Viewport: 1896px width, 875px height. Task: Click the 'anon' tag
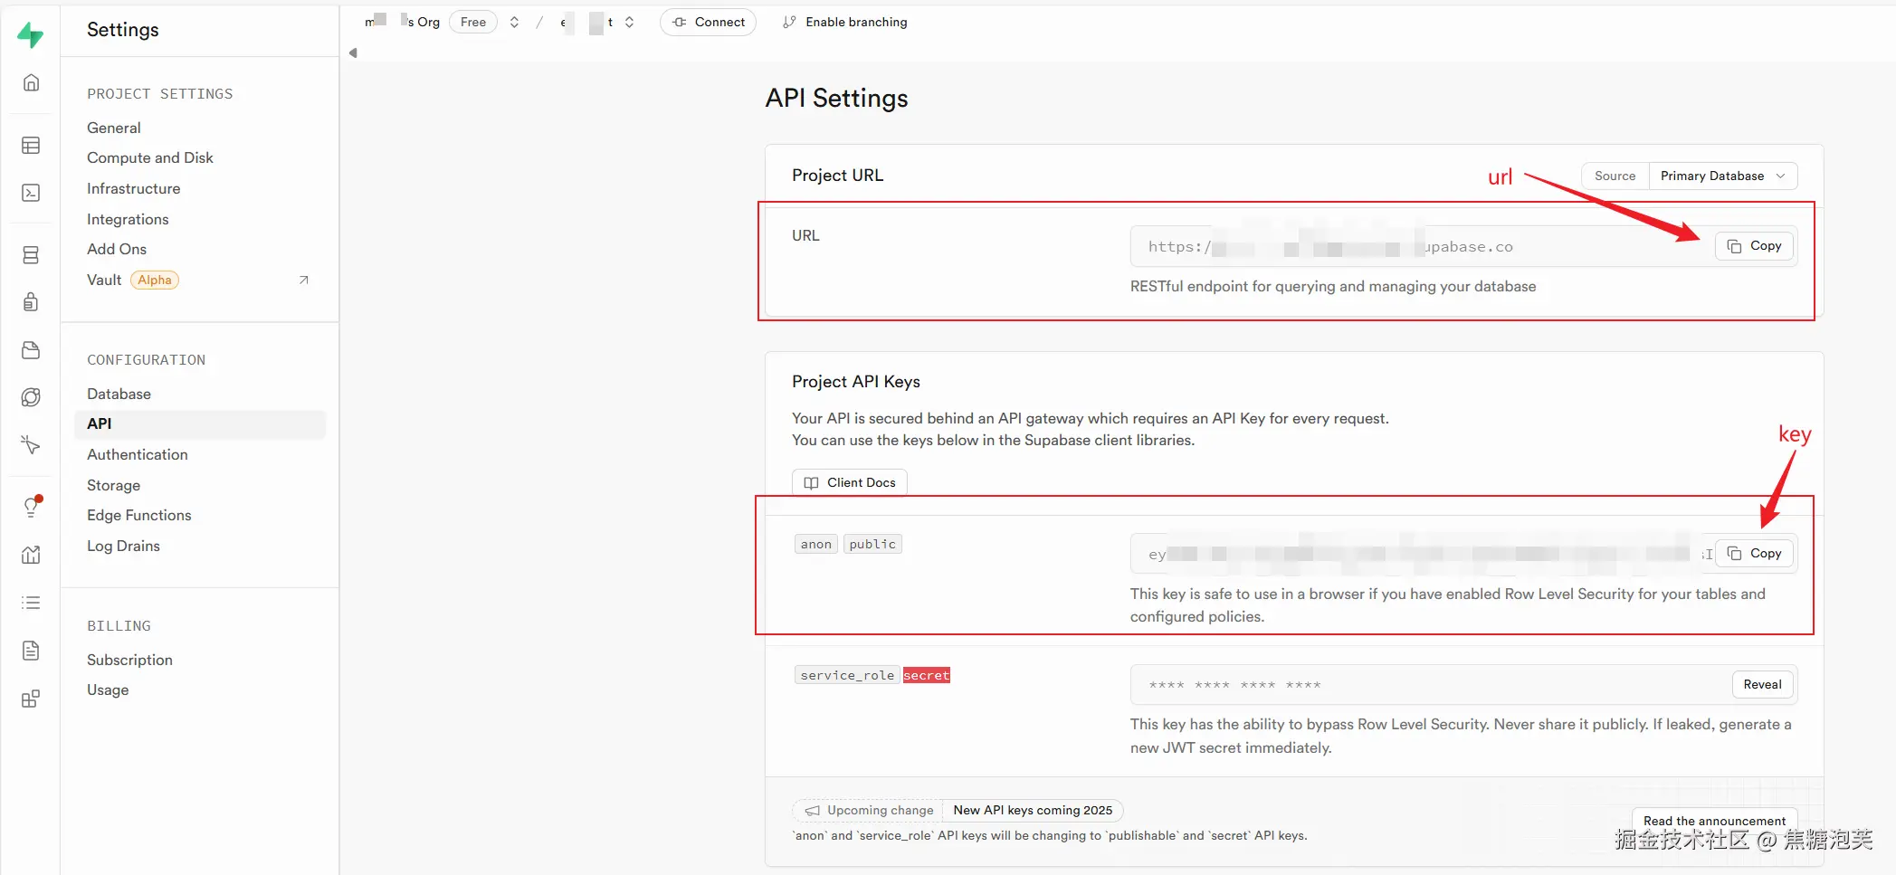coord(816,544)
